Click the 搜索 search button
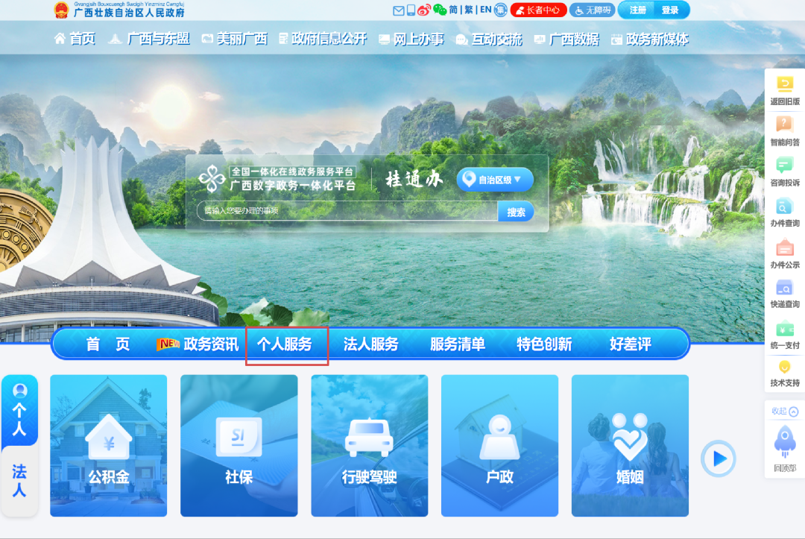 [516, 212]
